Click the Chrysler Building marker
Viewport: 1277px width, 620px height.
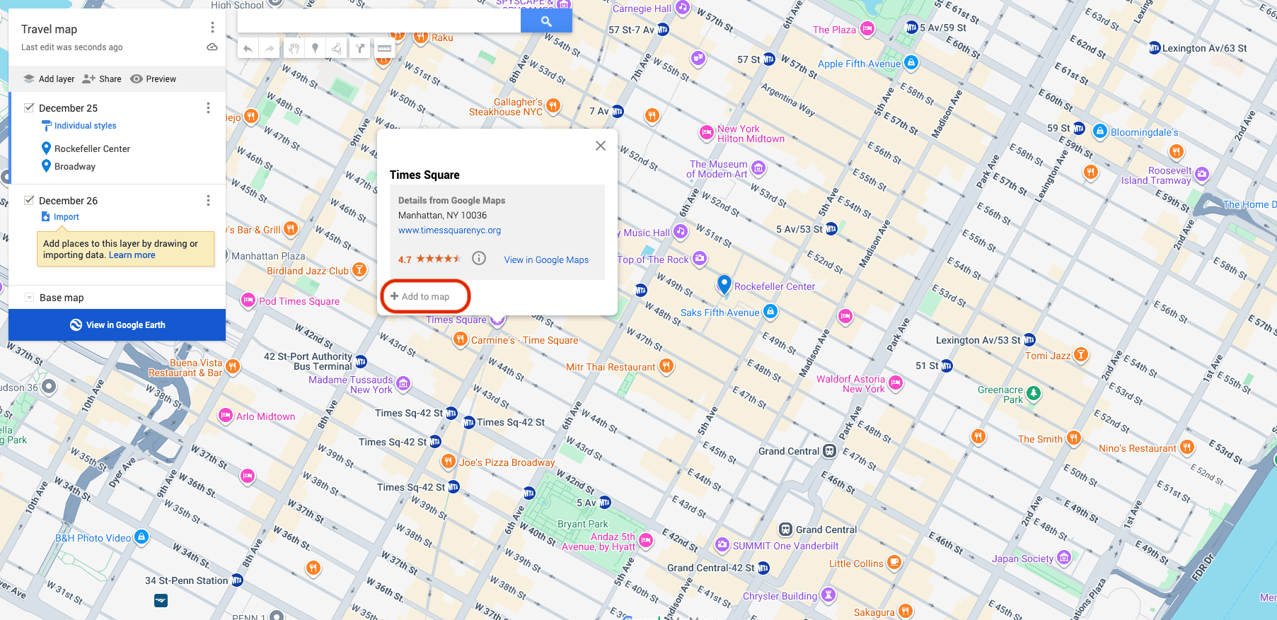click(828, 595)
